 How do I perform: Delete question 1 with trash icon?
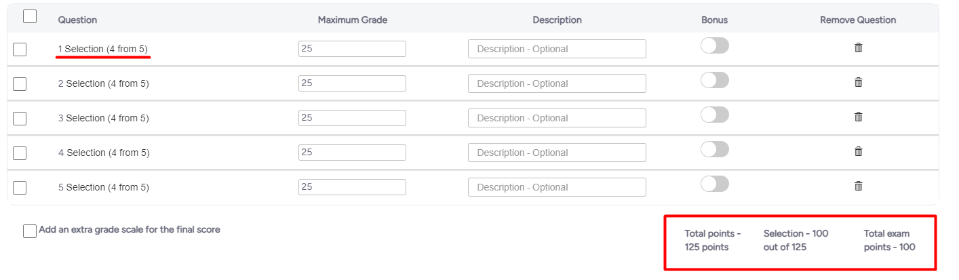[x=858, y=47]
